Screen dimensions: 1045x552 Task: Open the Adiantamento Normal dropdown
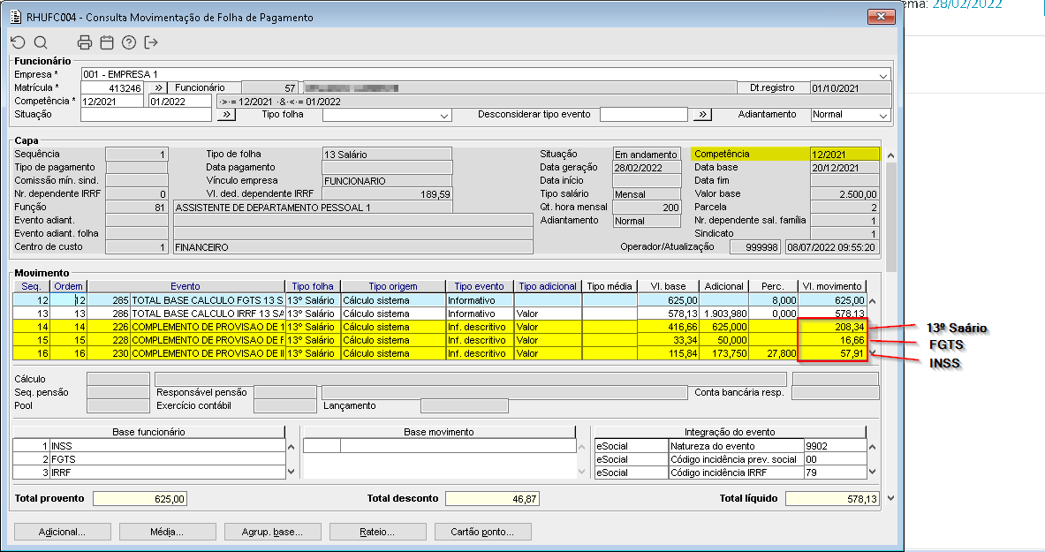tap(882, 115)
